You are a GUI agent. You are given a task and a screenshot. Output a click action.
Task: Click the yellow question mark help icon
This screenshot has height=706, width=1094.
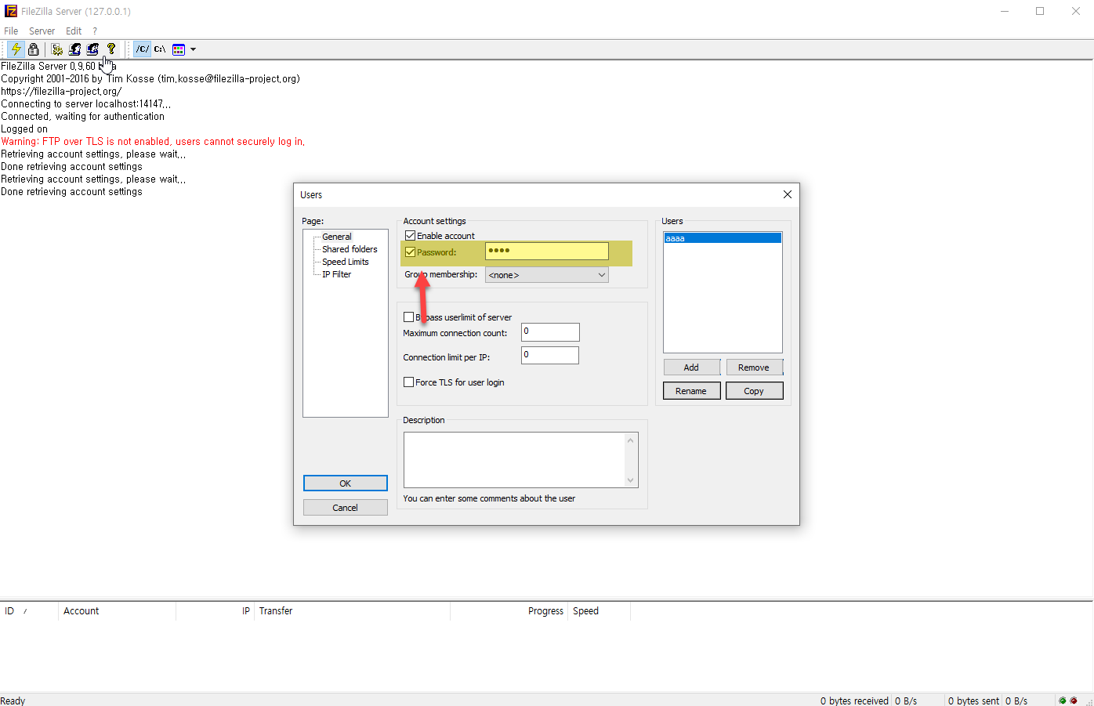(x=111, y=49)
